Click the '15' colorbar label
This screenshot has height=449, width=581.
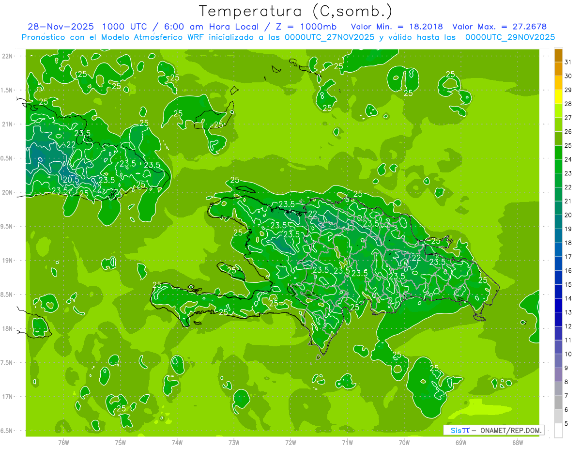pyautogui.click(x=568, y=285)
